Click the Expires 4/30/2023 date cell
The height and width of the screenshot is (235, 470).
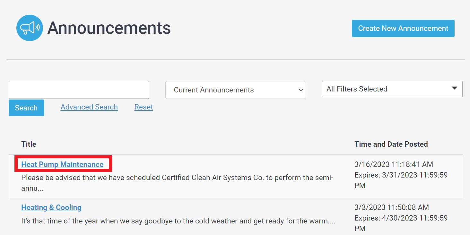[401, 223]
